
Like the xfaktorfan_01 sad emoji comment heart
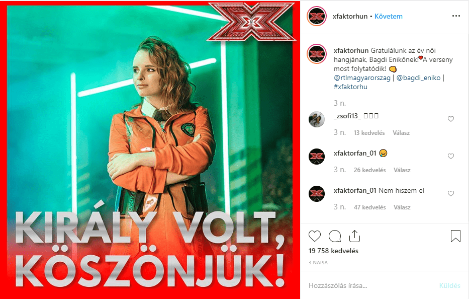[x=451, y=156]
